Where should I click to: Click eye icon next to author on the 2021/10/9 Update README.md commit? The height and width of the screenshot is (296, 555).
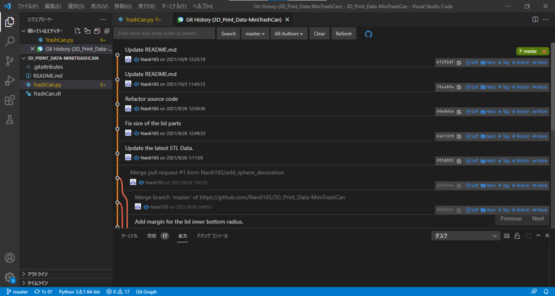point(136,59)
